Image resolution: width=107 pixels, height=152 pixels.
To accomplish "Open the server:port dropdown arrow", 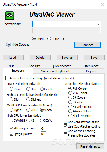I will pyautogui.click(x=98, y=24).
